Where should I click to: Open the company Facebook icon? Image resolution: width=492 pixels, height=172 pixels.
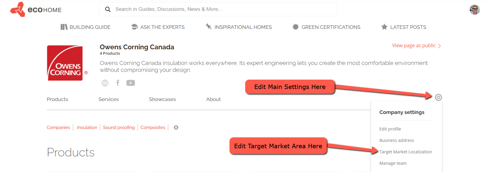(118, 83)
